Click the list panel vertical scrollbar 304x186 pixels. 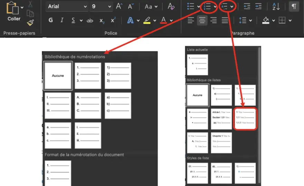(x=259, y=115)
